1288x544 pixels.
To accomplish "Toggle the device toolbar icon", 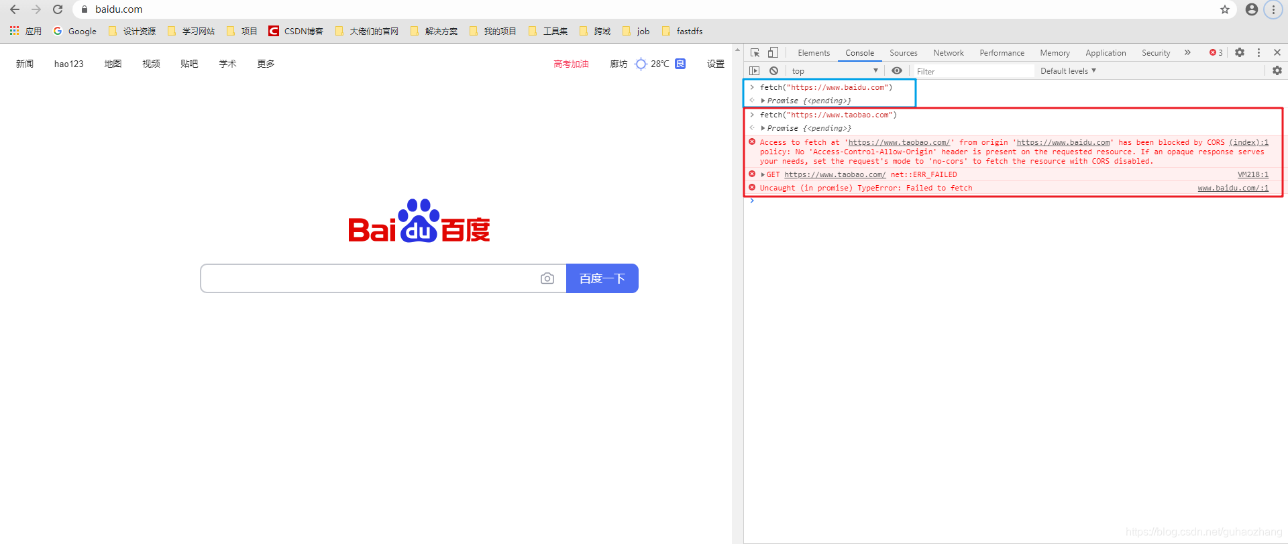I will coord(773,52).
